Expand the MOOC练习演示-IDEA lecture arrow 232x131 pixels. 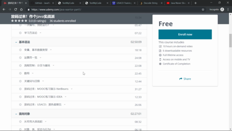66,97
